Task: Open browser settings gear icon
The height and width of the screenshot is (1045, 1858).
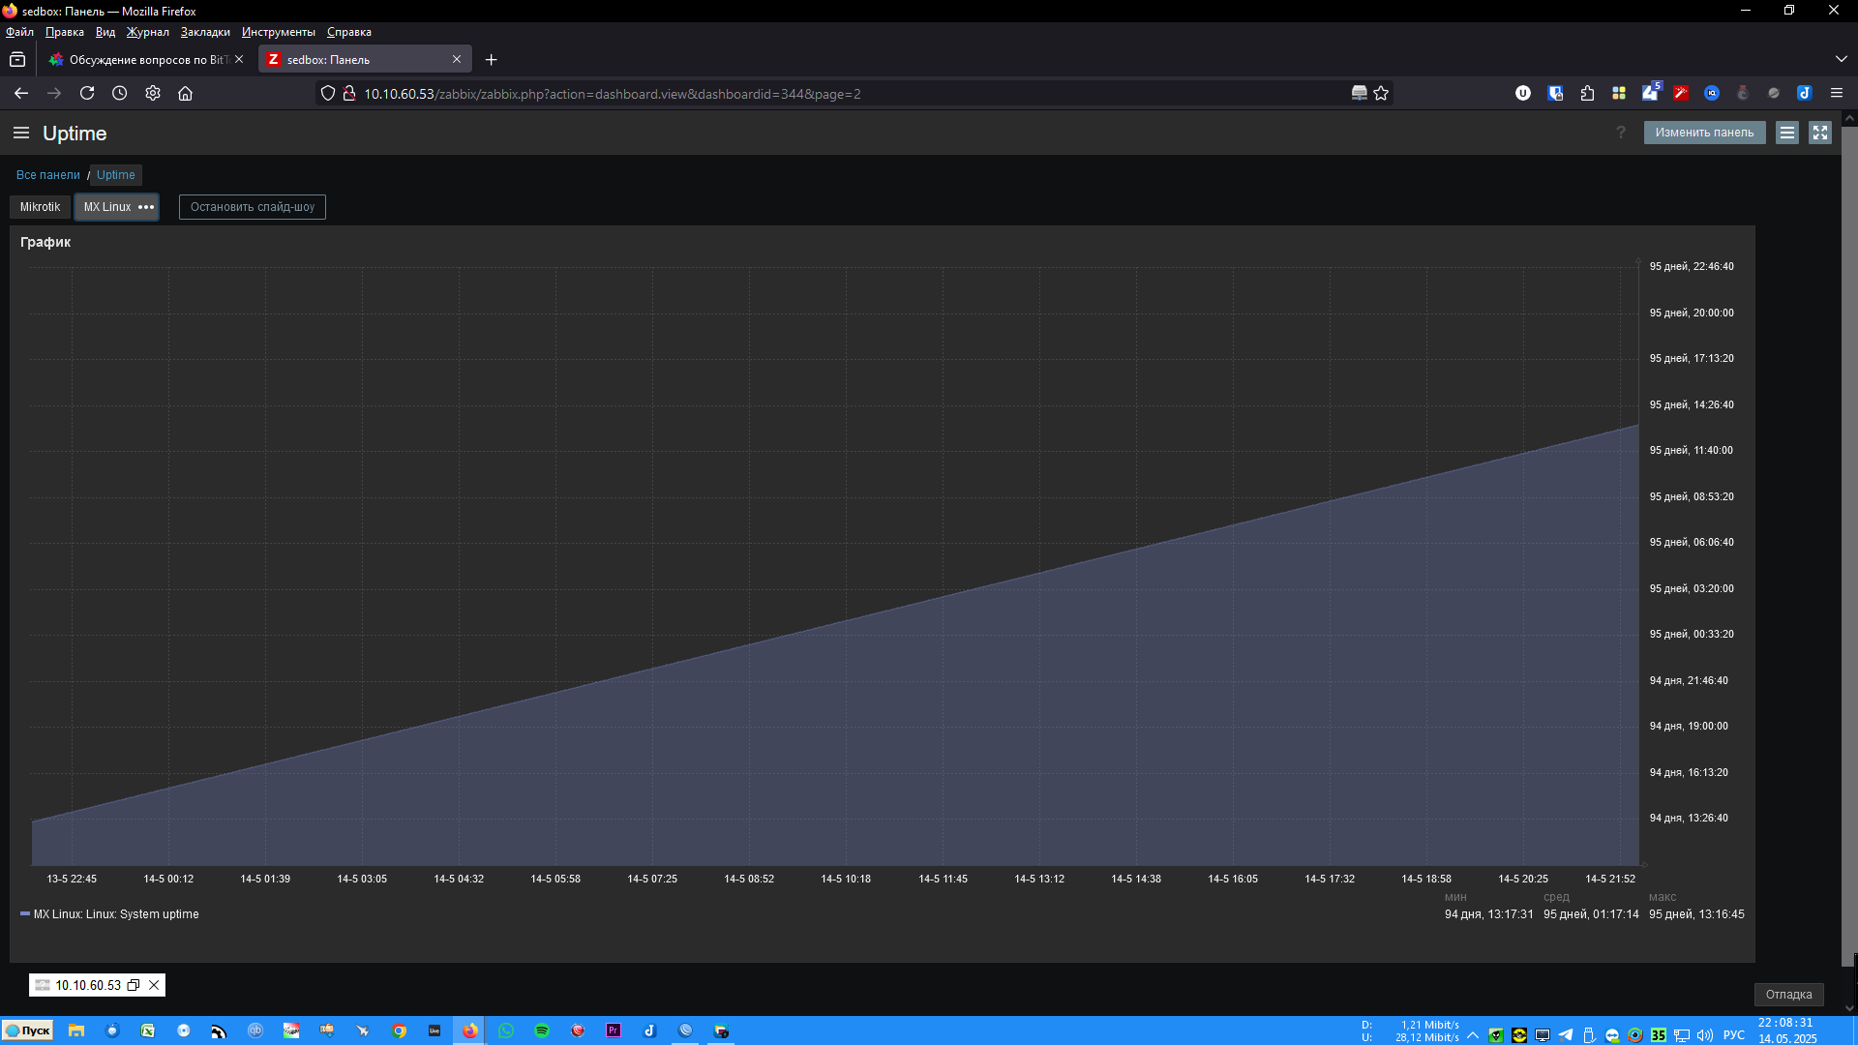Action: click(x=153, y=93)
